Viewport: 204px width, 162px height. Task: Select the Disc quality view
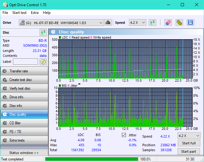click(x=24, y=114)
